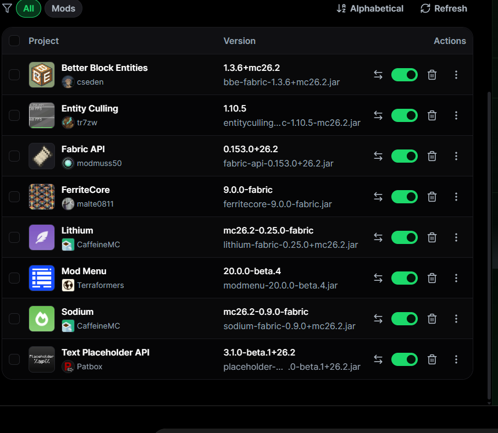
Task: Check the Lithium row checkbox
Action: click(x=14, y=237)
